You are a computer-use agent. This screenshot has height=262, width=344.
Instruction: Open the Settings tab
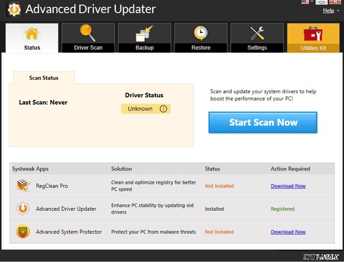tap(257, 38)
